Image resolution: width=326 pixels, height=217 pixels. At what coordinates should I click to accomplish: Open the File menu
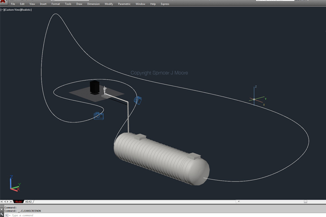coord(13,4)
